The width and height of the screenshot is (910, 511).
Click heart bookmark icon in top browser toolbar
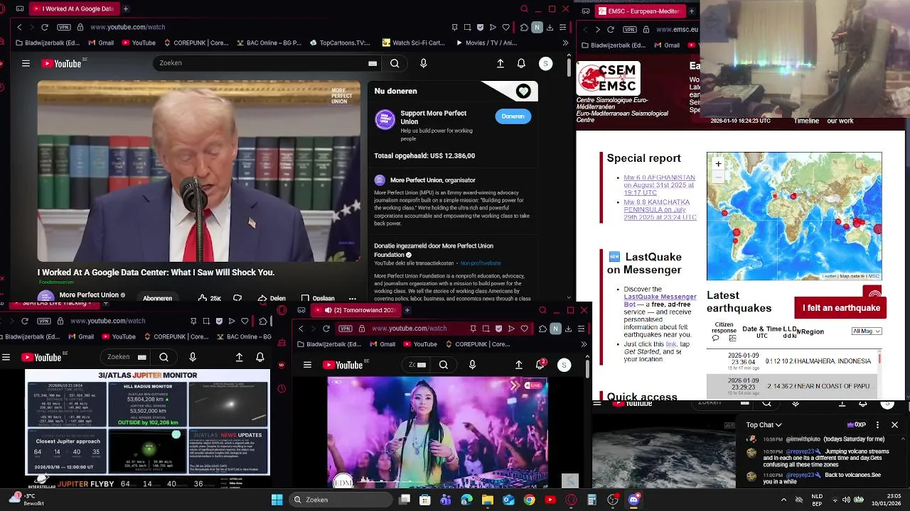pos(505,27)
